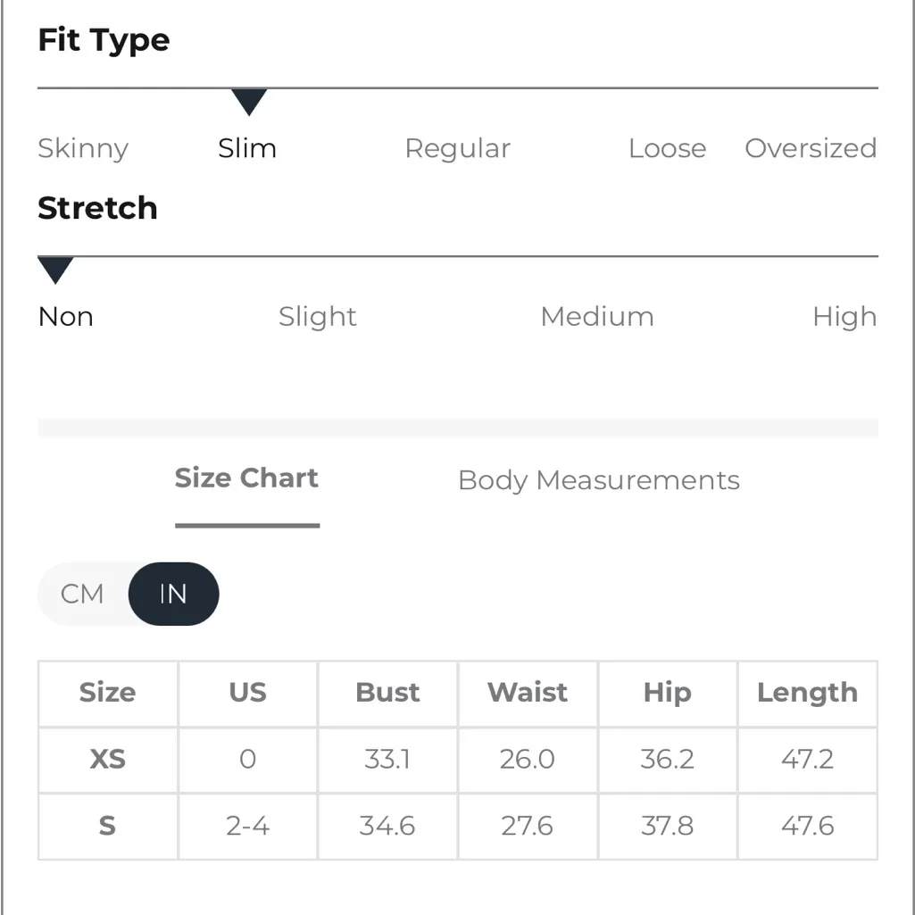This screenshot has width=915, height=915.
Task: Open the Body Measurements tab
Action: (598, 480)
